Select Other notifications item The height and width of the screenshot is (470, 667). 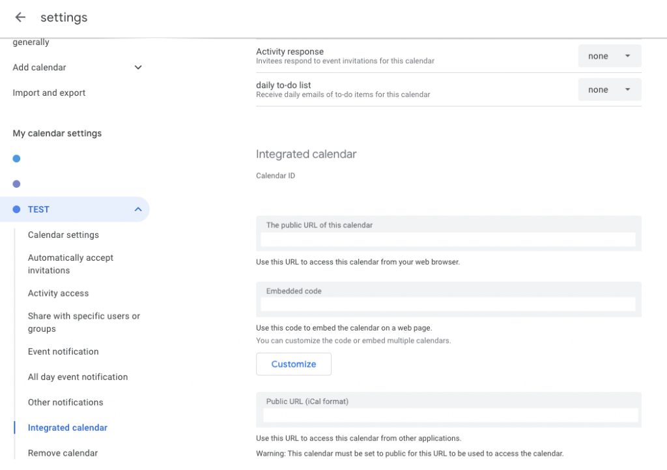click(65, 402)
